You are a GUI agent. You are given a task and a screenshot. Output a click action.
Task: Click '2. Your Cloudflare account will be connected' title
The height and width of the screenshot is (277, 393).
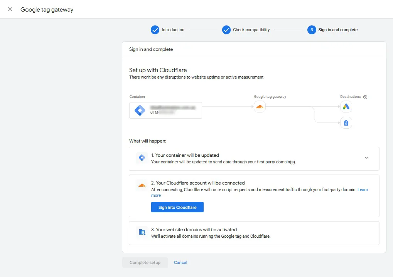pyautogui.click(x=198, y=183)
